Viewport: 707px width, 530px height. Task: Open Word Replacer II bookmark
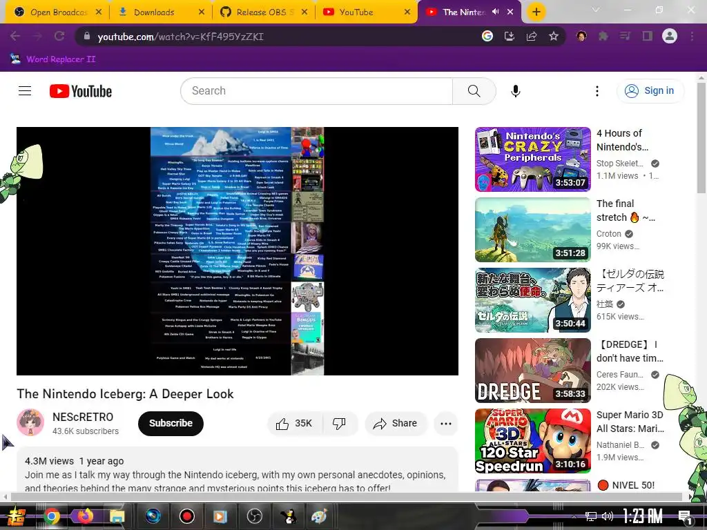52,59
